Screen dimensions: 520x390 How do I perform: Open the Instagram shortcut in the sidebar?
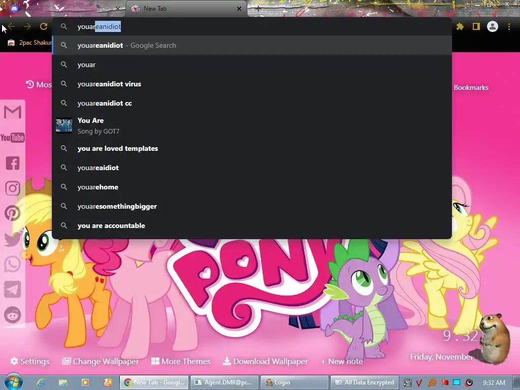[13, 188]
